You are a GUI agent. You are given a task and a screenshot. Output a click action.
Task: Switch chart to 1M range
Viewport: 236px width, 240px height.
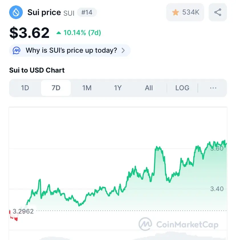[x=87, y=88]
